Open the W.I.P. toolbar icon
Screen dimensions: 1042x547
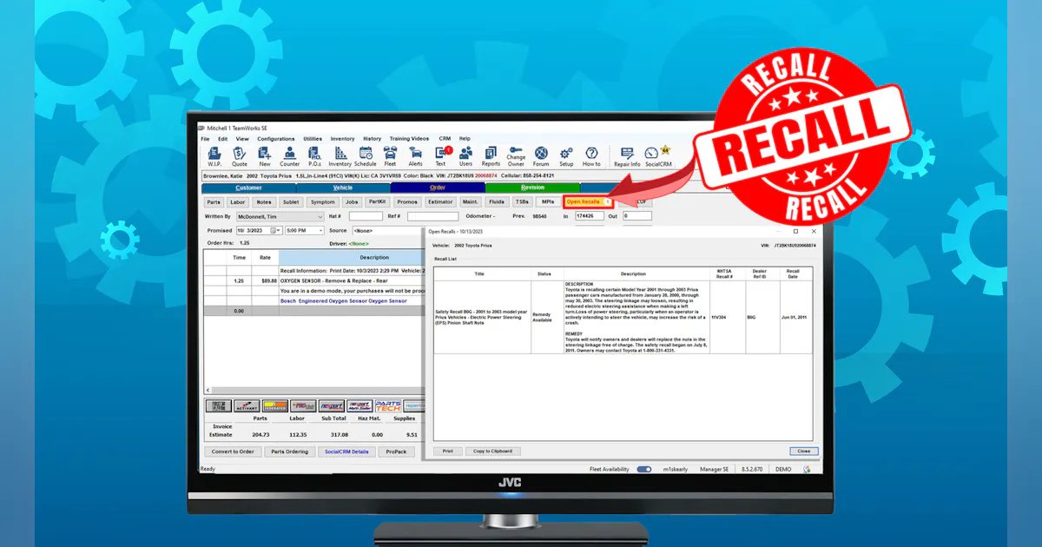click(214, 156)
